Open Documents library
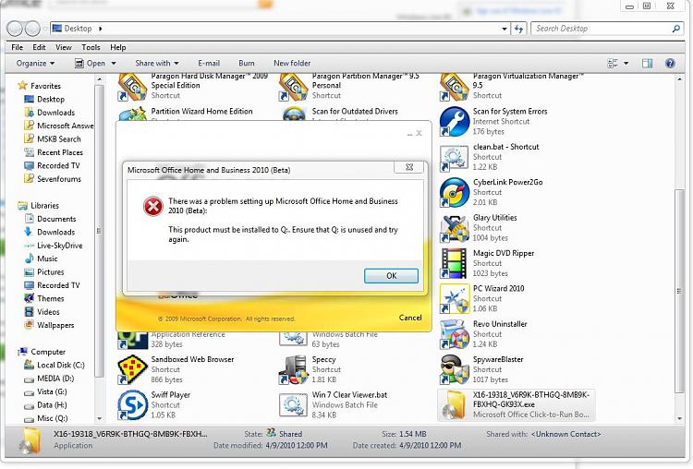Screen dimensions: 693x469 point(56,219)
